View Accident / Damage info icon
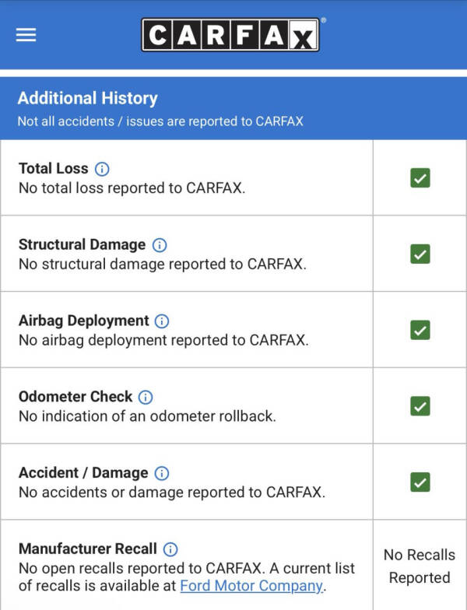The image size is (467, 610). point(162,473)
